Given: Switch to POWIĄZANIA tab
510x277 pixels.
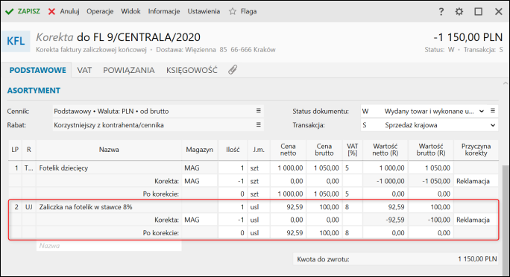Looking at the screenshot, I should tap(129, 70).
